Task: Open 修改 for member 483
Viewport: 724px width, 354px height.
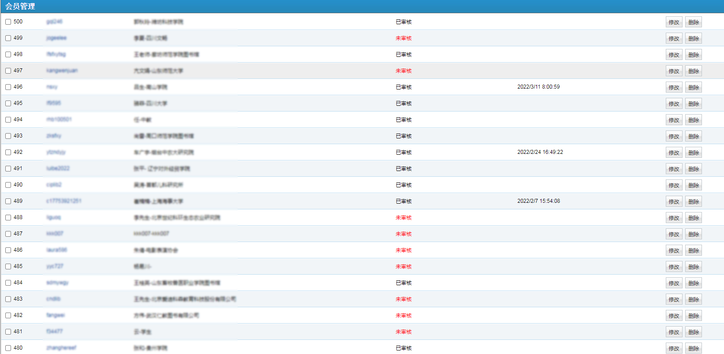Action: tap(674, 299)
